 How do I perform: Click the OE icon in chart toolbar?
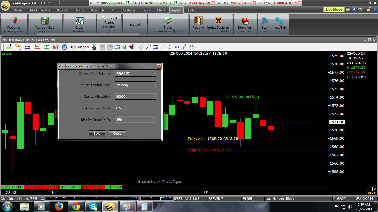tap(94, 47)
